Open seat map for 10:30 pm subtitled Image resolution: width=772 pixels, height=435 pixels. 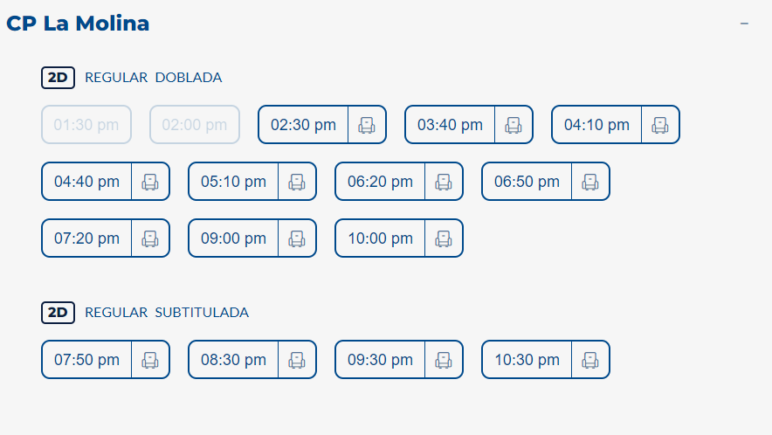tap(590, 360)
